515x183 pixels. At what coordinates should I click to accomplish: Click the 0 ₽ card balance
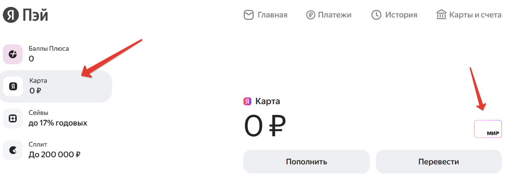coord(265,126)
